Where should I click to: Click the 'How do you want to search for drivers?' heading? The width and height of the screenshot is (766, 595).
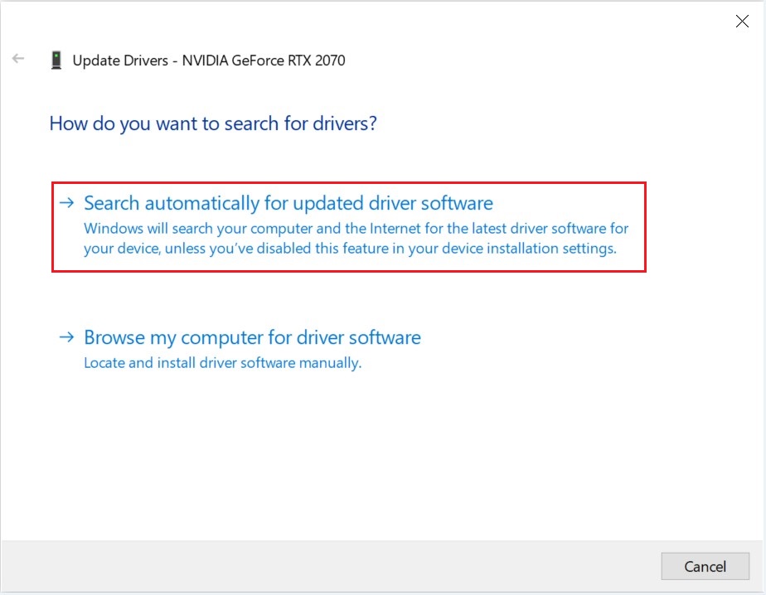[213, 123]
